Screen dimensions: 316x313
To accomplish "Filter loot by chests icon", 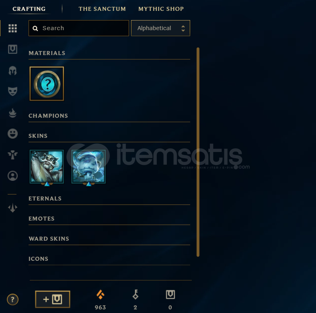I will [x=12, y=49].
